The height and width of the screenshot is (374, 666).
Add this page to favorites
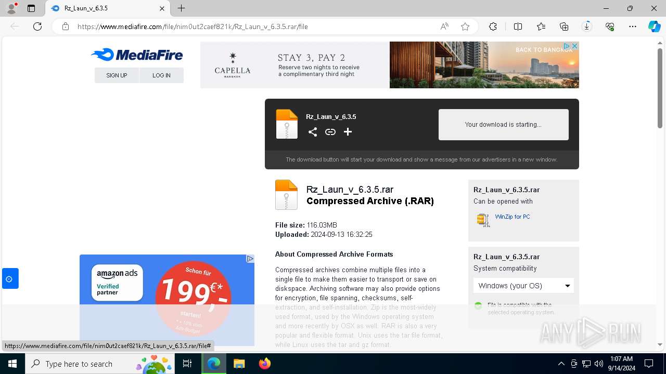pyautogui.click(x=465, y=26)
